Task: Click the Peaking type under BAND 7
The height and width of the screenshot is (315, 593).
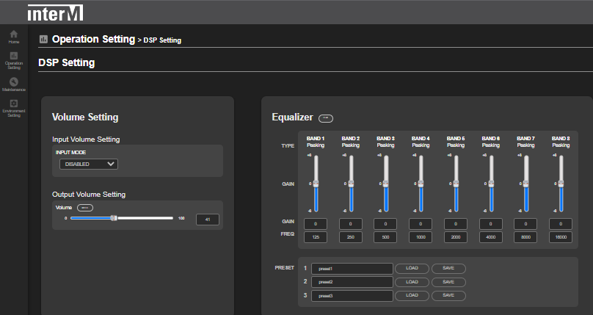Action: [526, 145]
